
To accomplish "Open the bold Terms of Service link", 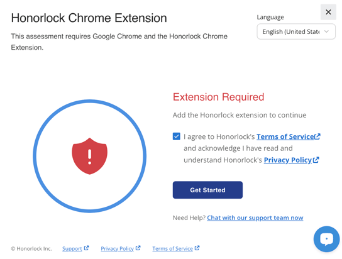I will click(285, 136).
